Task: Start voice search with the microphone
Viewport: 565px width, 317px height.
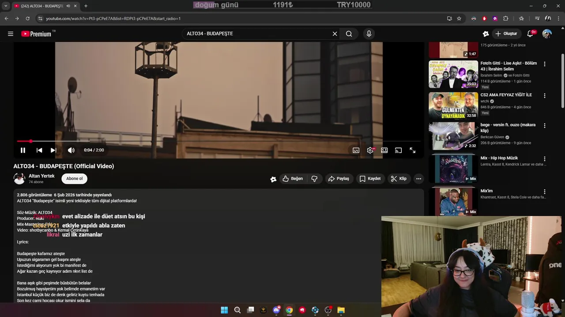Action: pos(369,34)
